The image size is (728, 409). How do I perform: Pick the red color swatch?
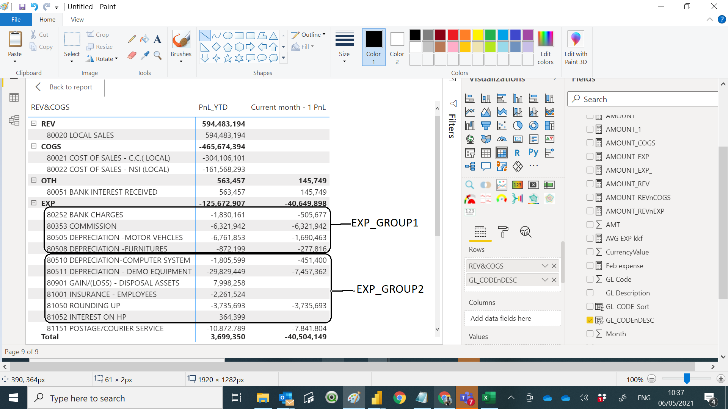click(x=453, y=34)
